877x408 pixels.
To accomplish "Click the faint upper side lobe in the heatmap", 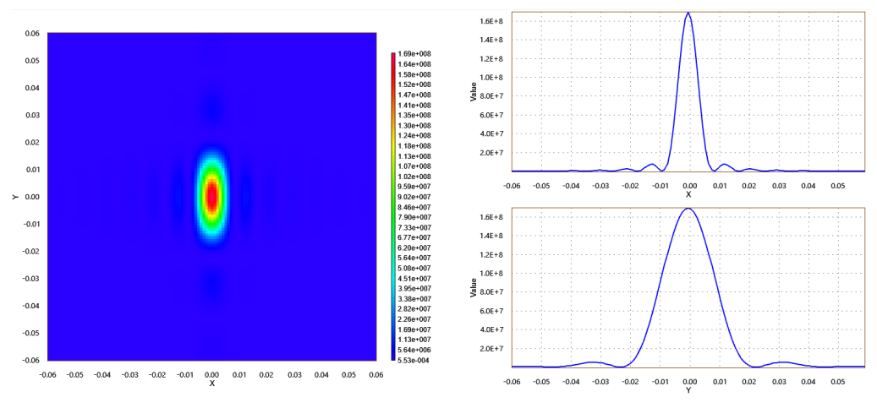I will (212, 109).
